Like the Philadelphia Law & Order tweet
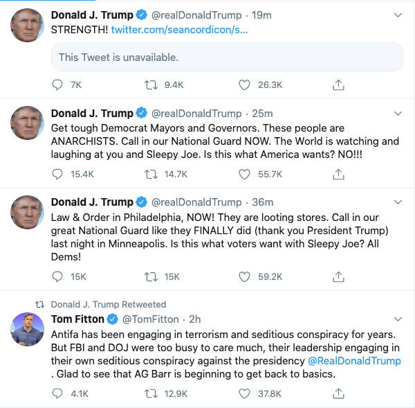 point(243,276)
